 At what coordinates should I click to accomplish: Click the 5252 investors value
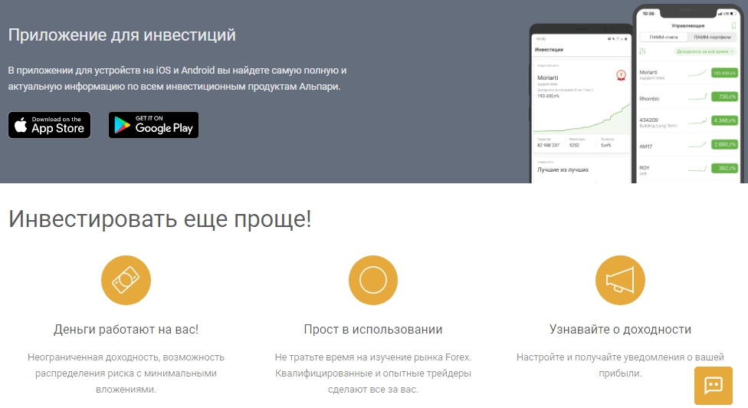(x=574, y=145)
